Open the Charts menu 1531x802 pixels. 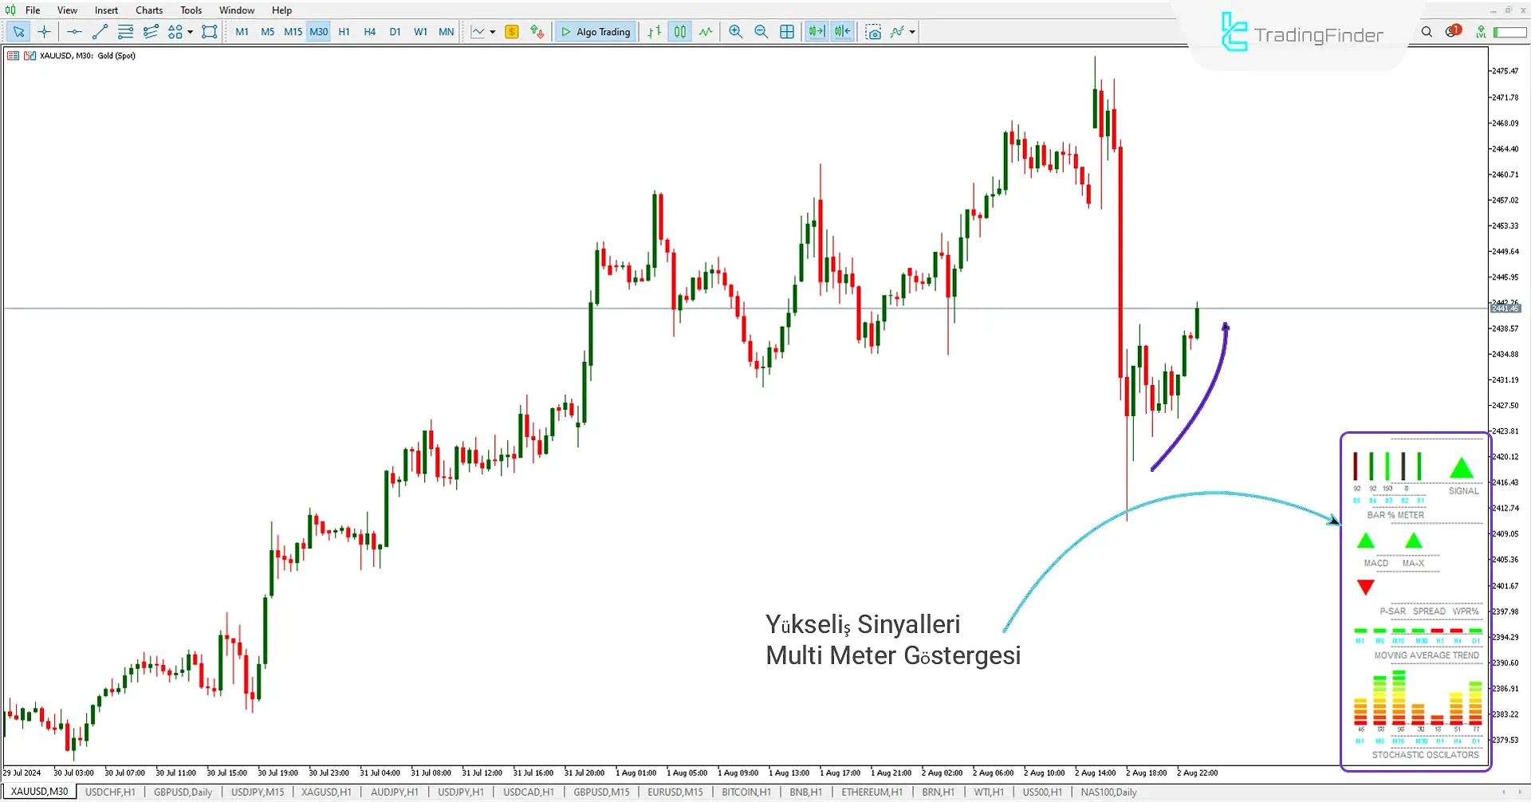coord(148,10)
